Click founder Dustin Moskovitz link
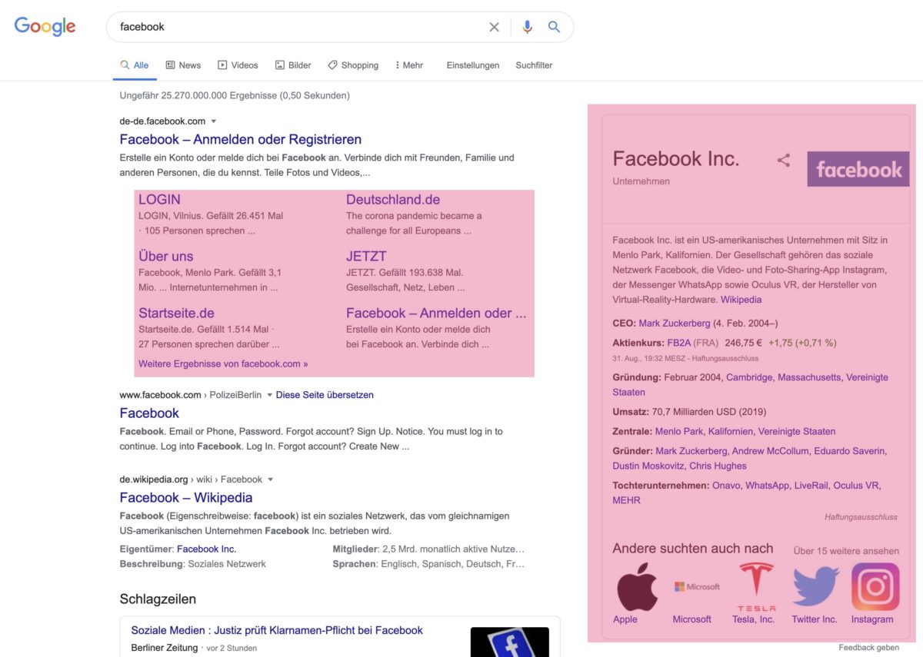Image resolution: width=923 pixels, height=657 pixels. pyautogui.click(x=648, y=466)
